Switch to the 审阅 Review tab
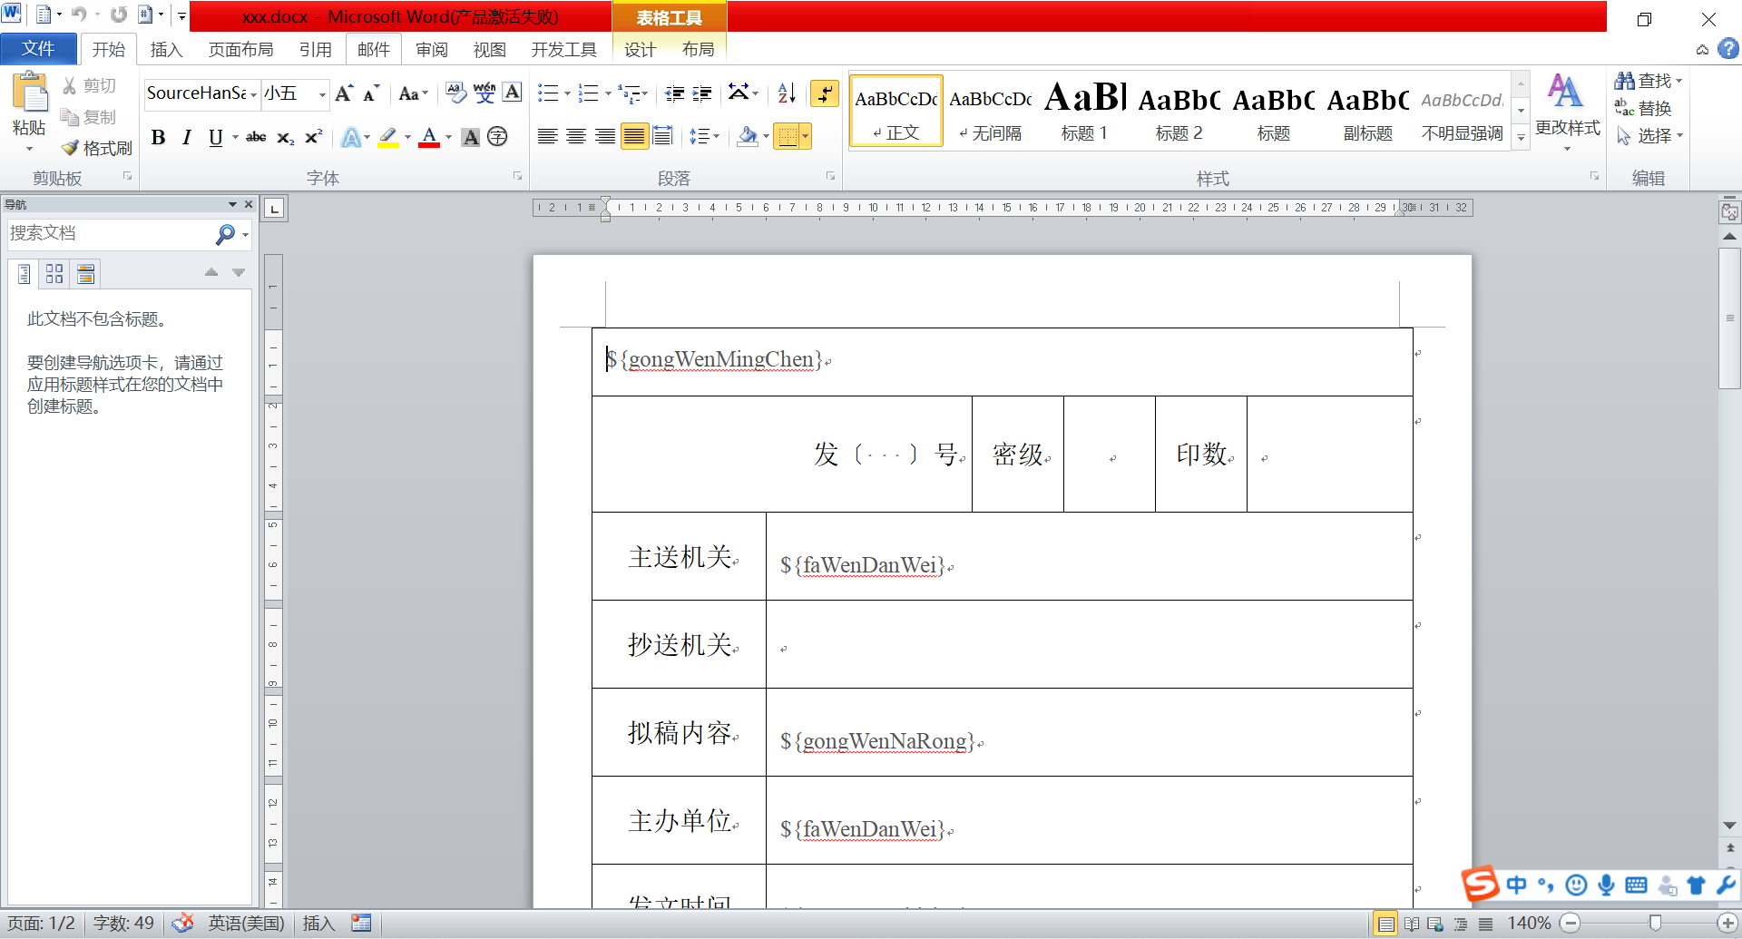1742x939 pixels. coord(432,50)
